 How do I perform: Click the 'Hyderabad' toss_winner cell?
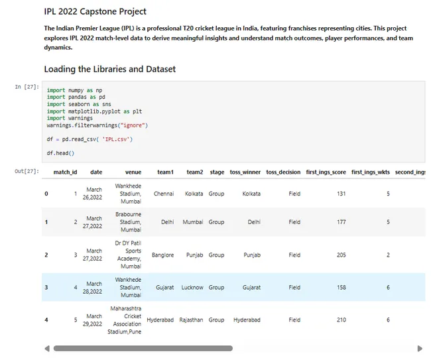coord(247,320)
